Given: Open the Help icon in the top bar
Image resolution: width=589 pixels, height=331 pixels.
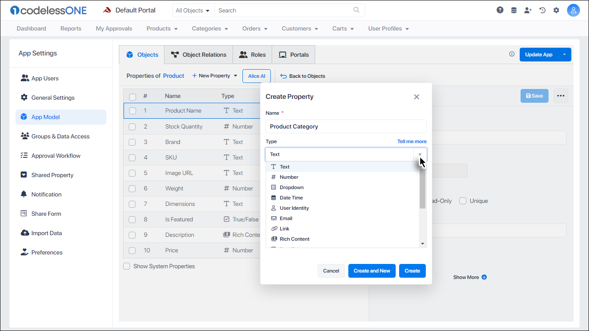Looking at the screenshot, I should [x=499, y=9].
